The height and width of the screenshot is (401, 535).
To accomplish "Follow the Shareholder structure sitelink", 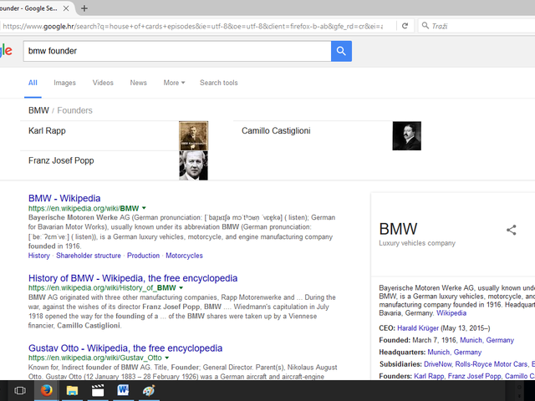I will (89, 256).
